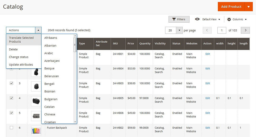
Task: Open per page count dropdown
Action: point(179,30)
